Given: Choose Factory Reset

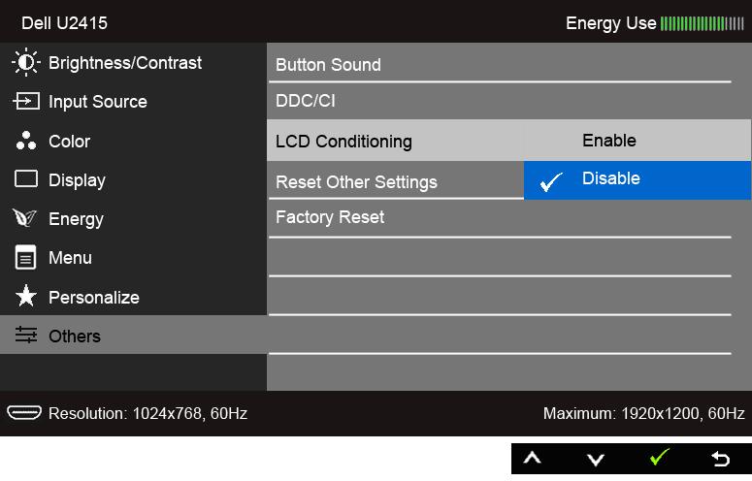Looking at the screenshot, I should [x=500, y=217].
